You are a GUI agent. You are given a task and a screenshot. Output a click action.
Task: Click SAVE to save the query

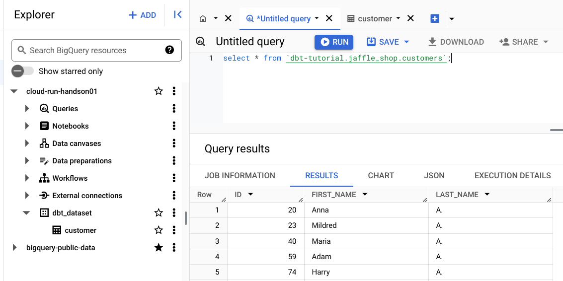[383, 42]
